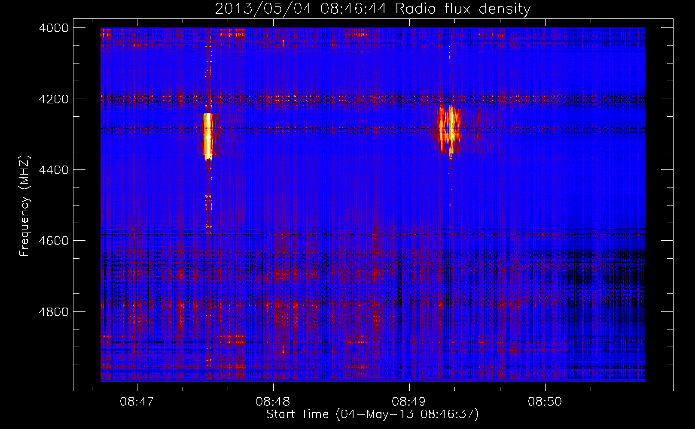Click the 08:49 time tick label
Screen dimensions: 695x429
tap(408, 402)
